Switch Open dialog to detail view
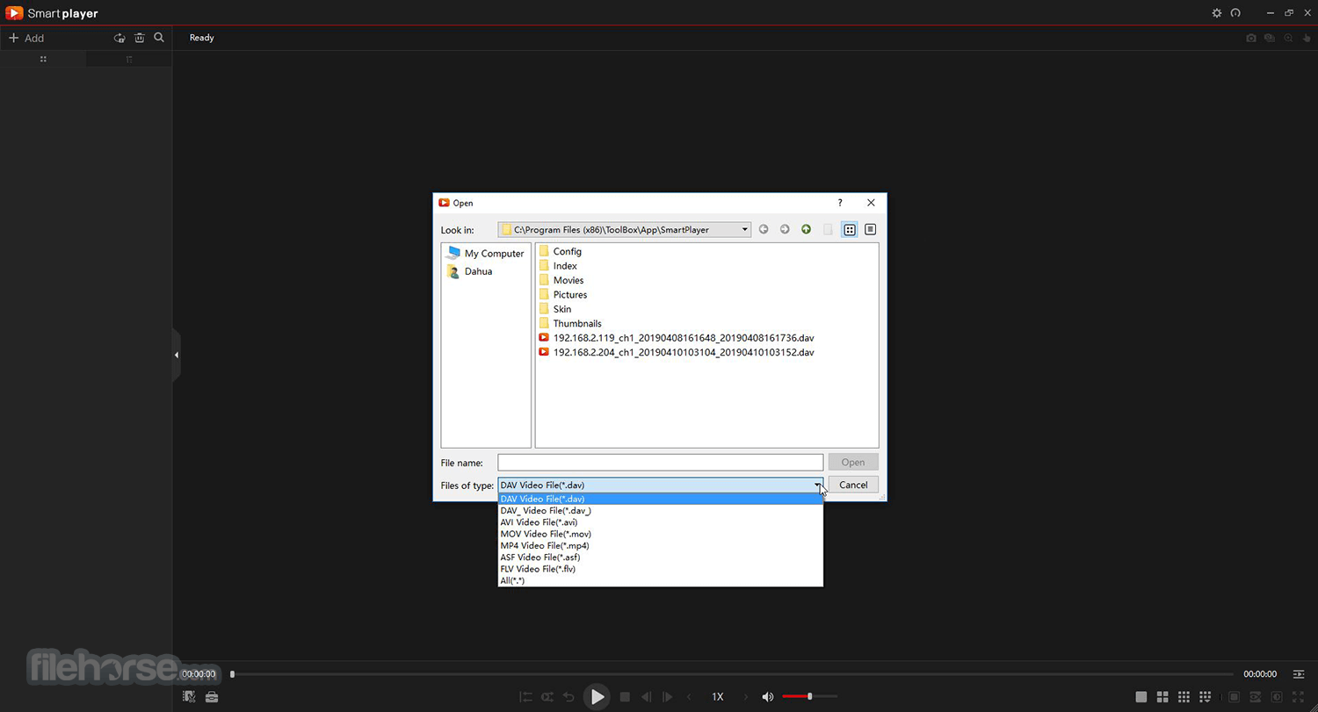 tap(871, 230)
